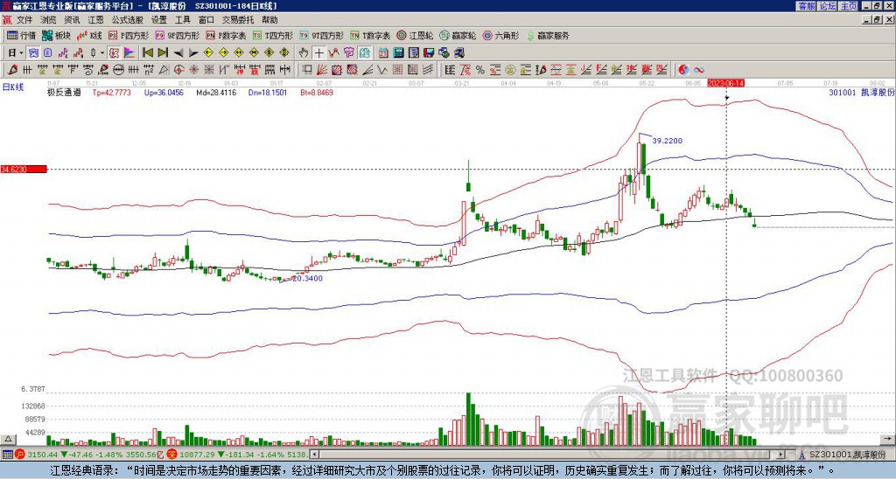The height and width of the screenshot is (479, 896).
Task: Click the Tp=42.7773 indicator value
Action: click(112, 92)
